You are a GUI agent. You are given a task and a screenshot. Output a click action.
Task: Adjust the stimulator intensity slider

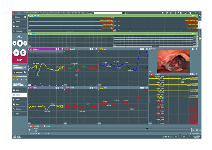(17, 76)
